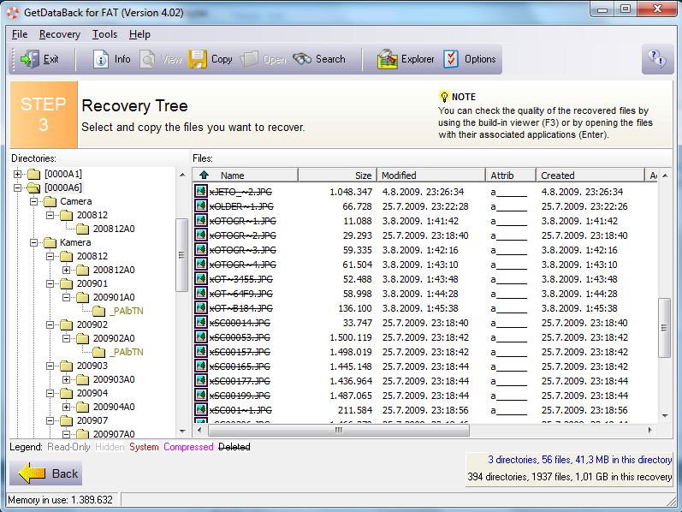Viewport: 682px width, 512px height.
Task: Click the Exit toolbar icon
Action: click(x=30, y=59)
